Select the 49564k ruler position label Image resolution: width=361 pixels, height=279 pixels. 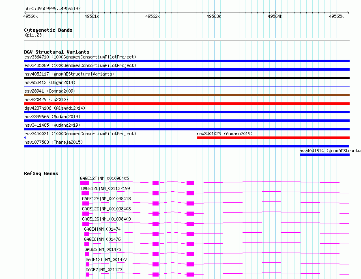tap(275, 16)
